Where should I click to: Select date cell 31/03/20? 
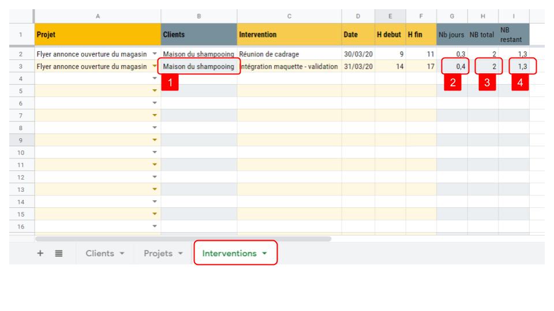coord(358,66)
